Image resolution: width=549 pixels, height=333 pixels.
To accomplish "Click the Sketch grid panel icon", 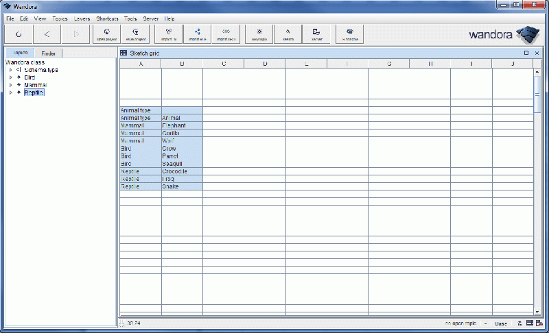I will [x=124, y=53].
